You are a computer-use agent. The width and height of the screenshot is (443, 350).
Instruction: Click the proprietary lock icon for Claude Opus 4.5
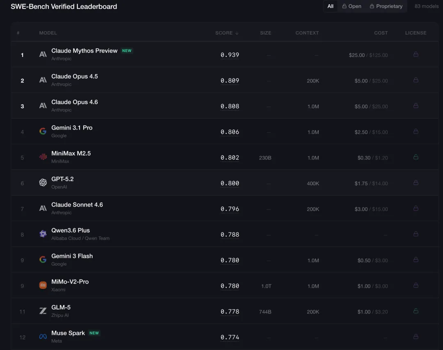point(416,80)
